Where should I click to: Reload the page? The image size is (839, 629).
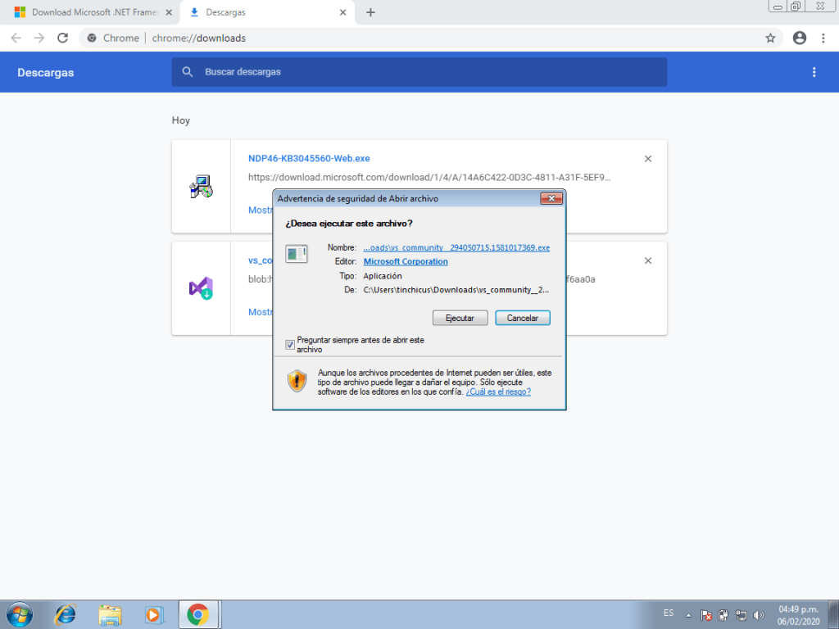pos(62,38)
